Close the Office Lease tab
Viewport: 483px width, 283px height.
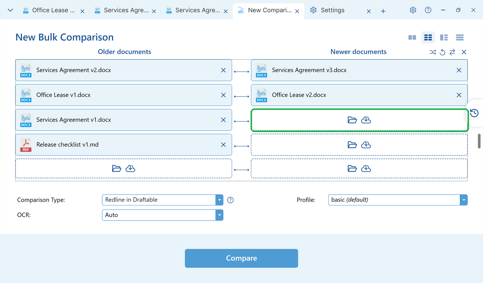(82, 11)
